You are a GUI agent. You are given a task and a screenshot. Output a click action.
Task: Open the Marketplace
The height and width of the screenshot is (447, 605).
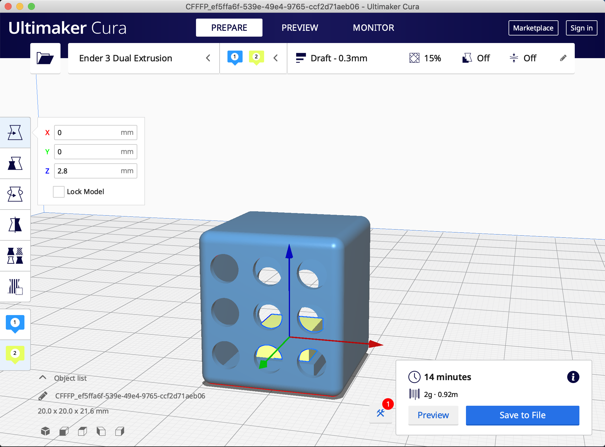[533, 28]
